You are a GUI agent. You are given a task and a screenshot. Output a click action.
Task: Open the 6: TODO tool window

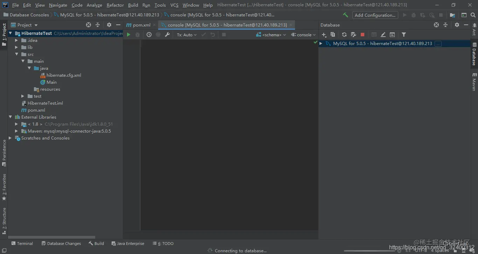163,244
